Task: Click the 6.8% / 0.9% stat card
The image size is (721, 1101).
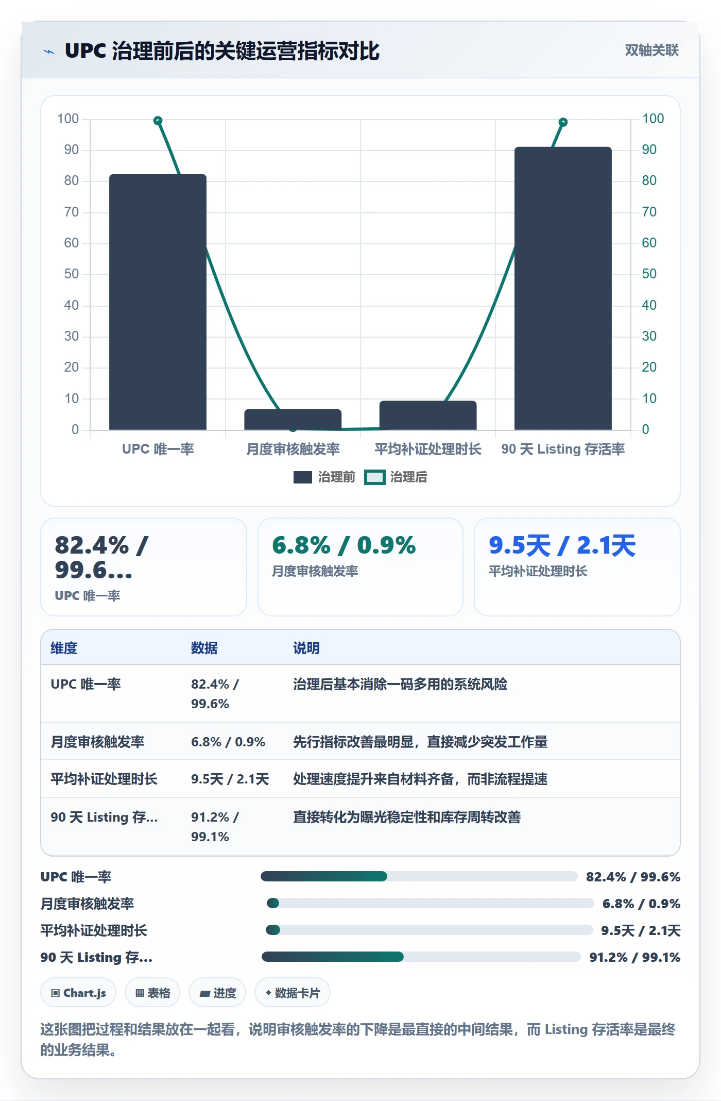Action: point(360,567)
